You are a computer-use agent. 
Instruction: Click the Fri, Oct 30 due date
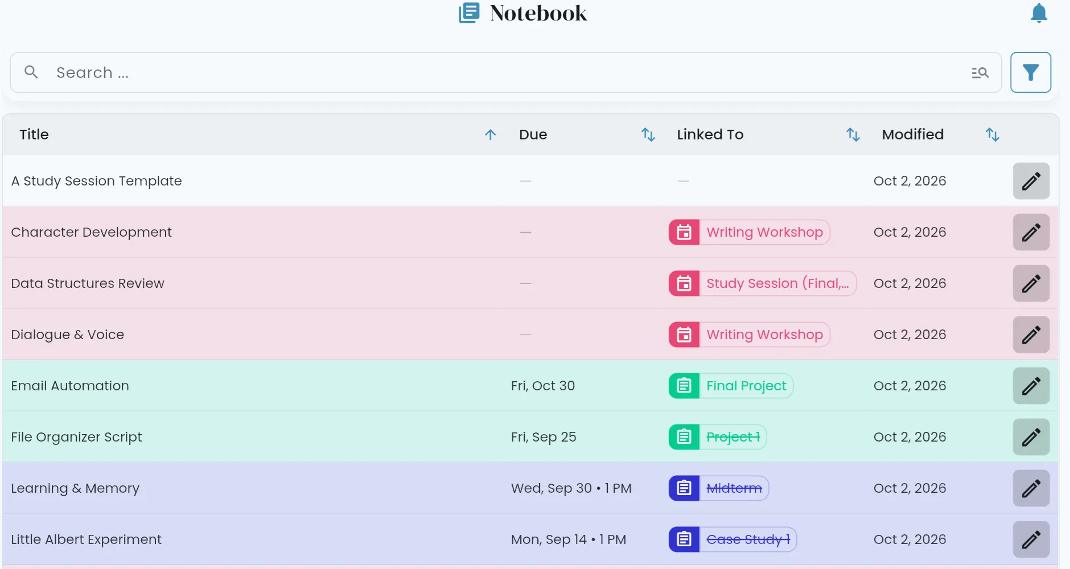tap(542, 386)
